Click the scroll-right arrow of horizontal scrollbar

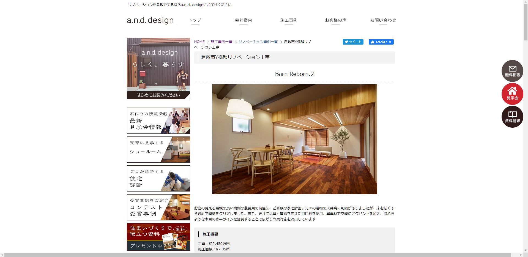[521, 255]
